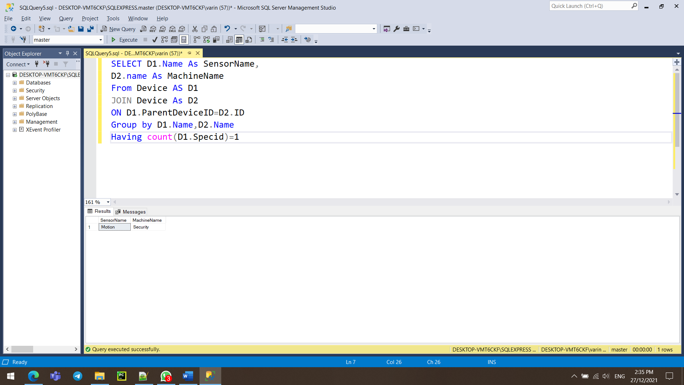Click Disconnect icon in Object Explorer
Screen dimensions: 684x385
[x=46, y=64]
